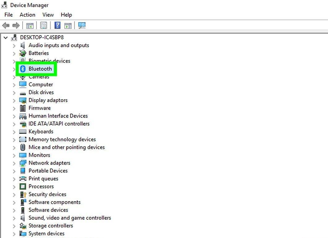Viewport: 328px width, 238px height.
Task: Select Mice and other pointing devices
Action: tap(67, 147)
